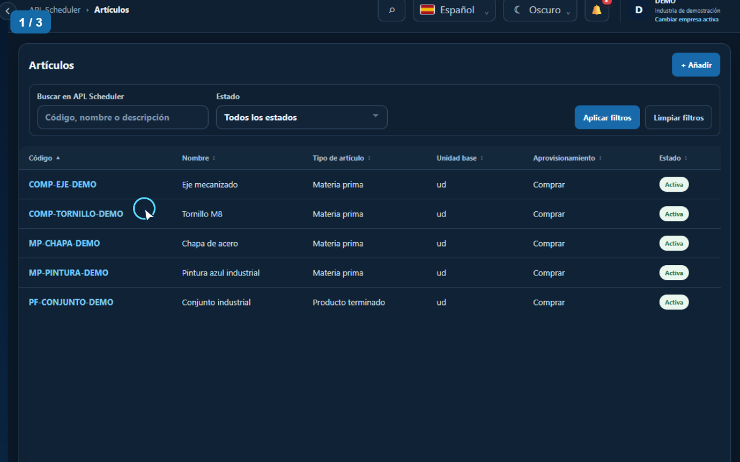The height and width of the screenshot is (462, 740).
Task: Open the notifications bell icon
Action: point(597,10)
